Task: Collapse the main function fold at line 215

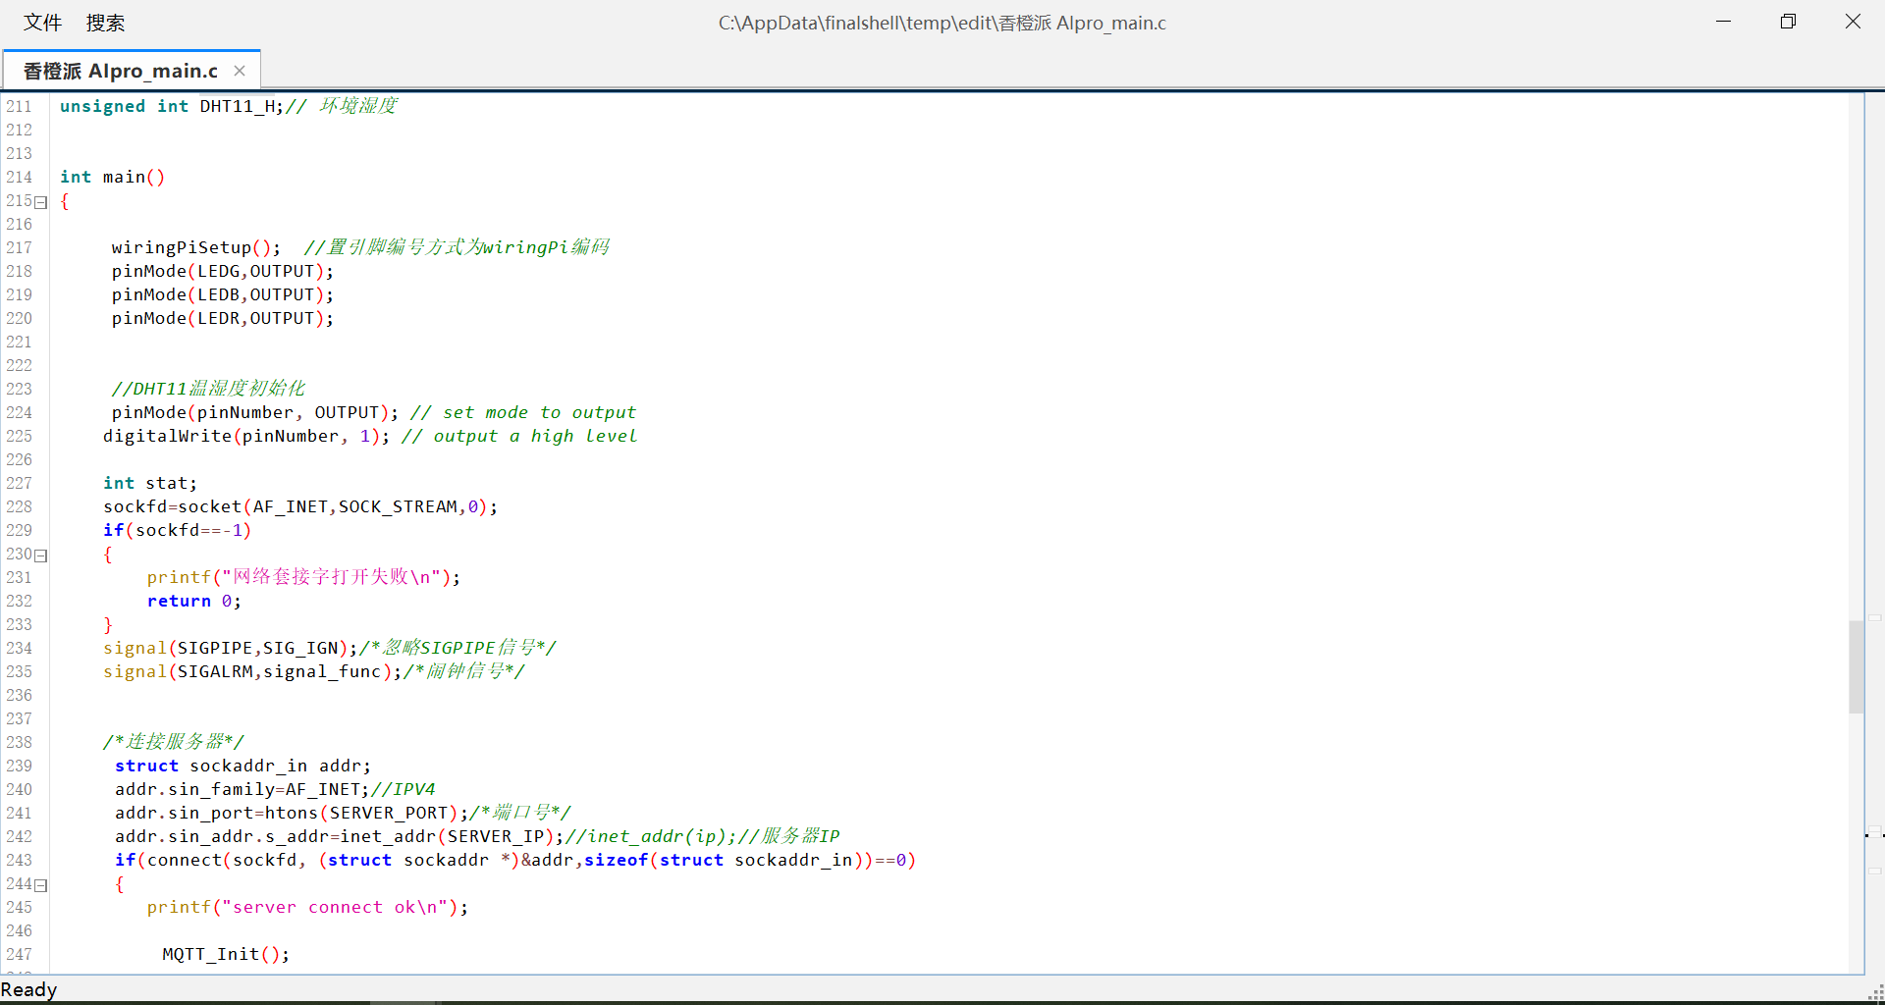Action: pyautogui.click(x=41, y=202)
